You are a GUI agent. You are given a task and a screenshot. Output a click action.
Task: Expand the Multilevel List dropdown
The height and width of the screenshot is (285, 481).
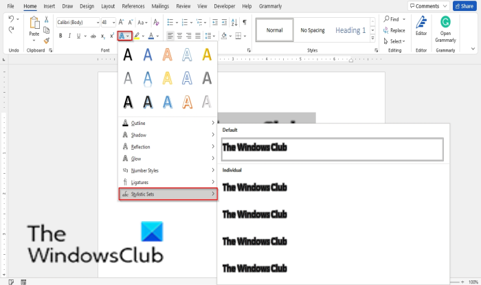(205, 23)
